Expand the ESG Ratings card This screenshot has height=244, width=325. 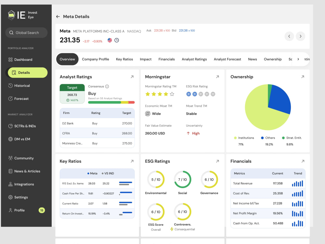(217, 161)
